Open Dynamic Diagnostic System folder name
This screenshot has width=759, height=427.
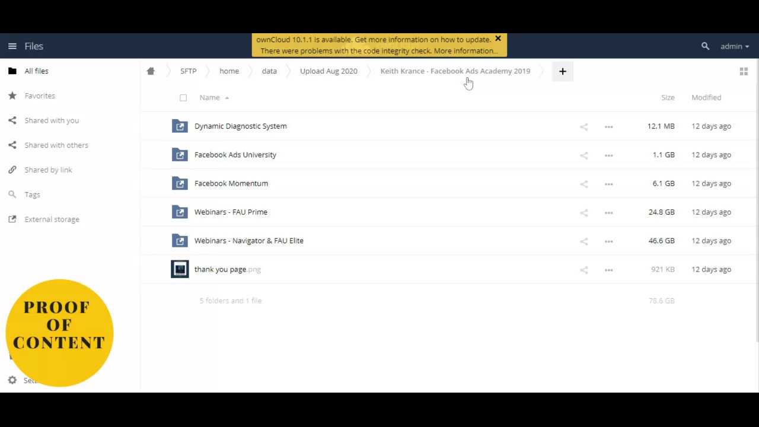tap(240, 126)
